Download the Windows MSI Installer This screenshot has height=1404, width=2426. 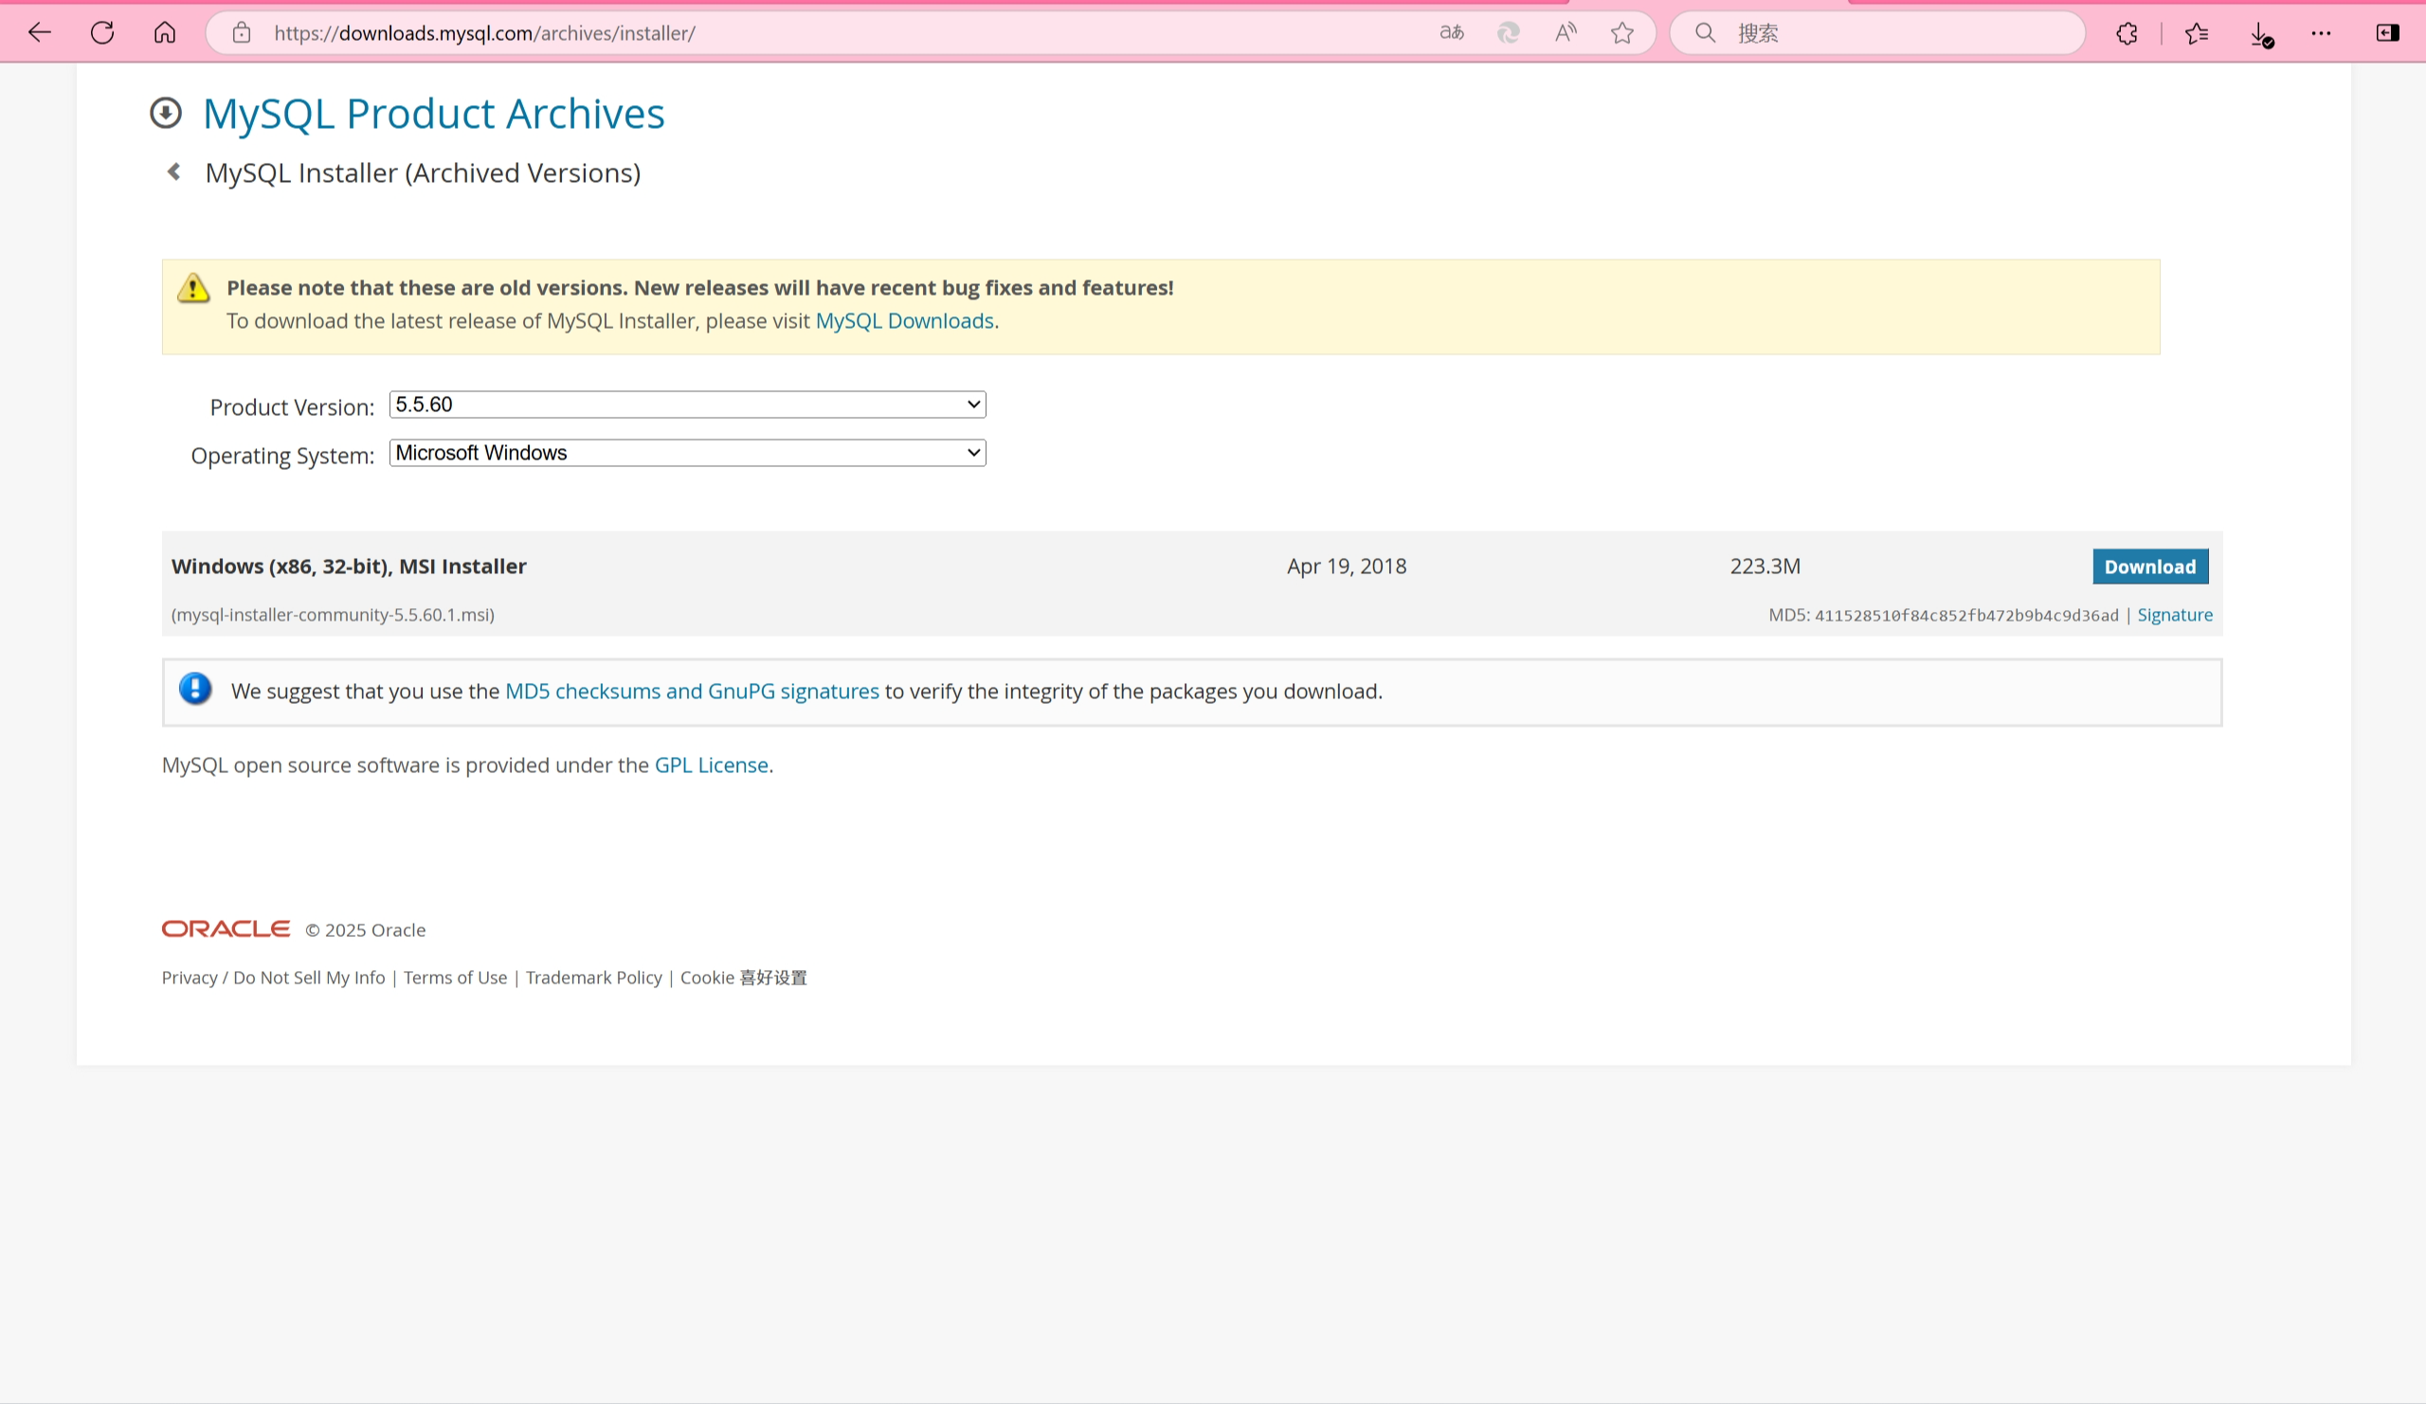click(2149, 567)
